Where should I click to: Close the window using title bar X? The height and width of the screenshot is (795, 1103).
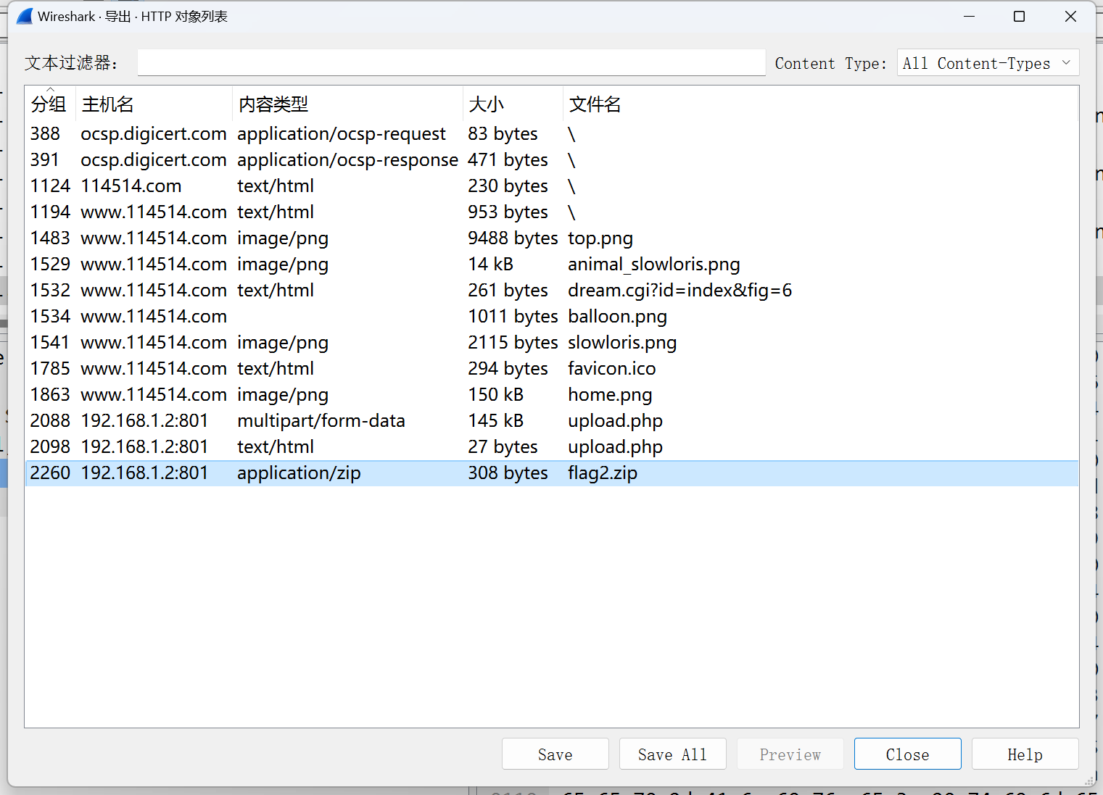tap(1070, 16)
